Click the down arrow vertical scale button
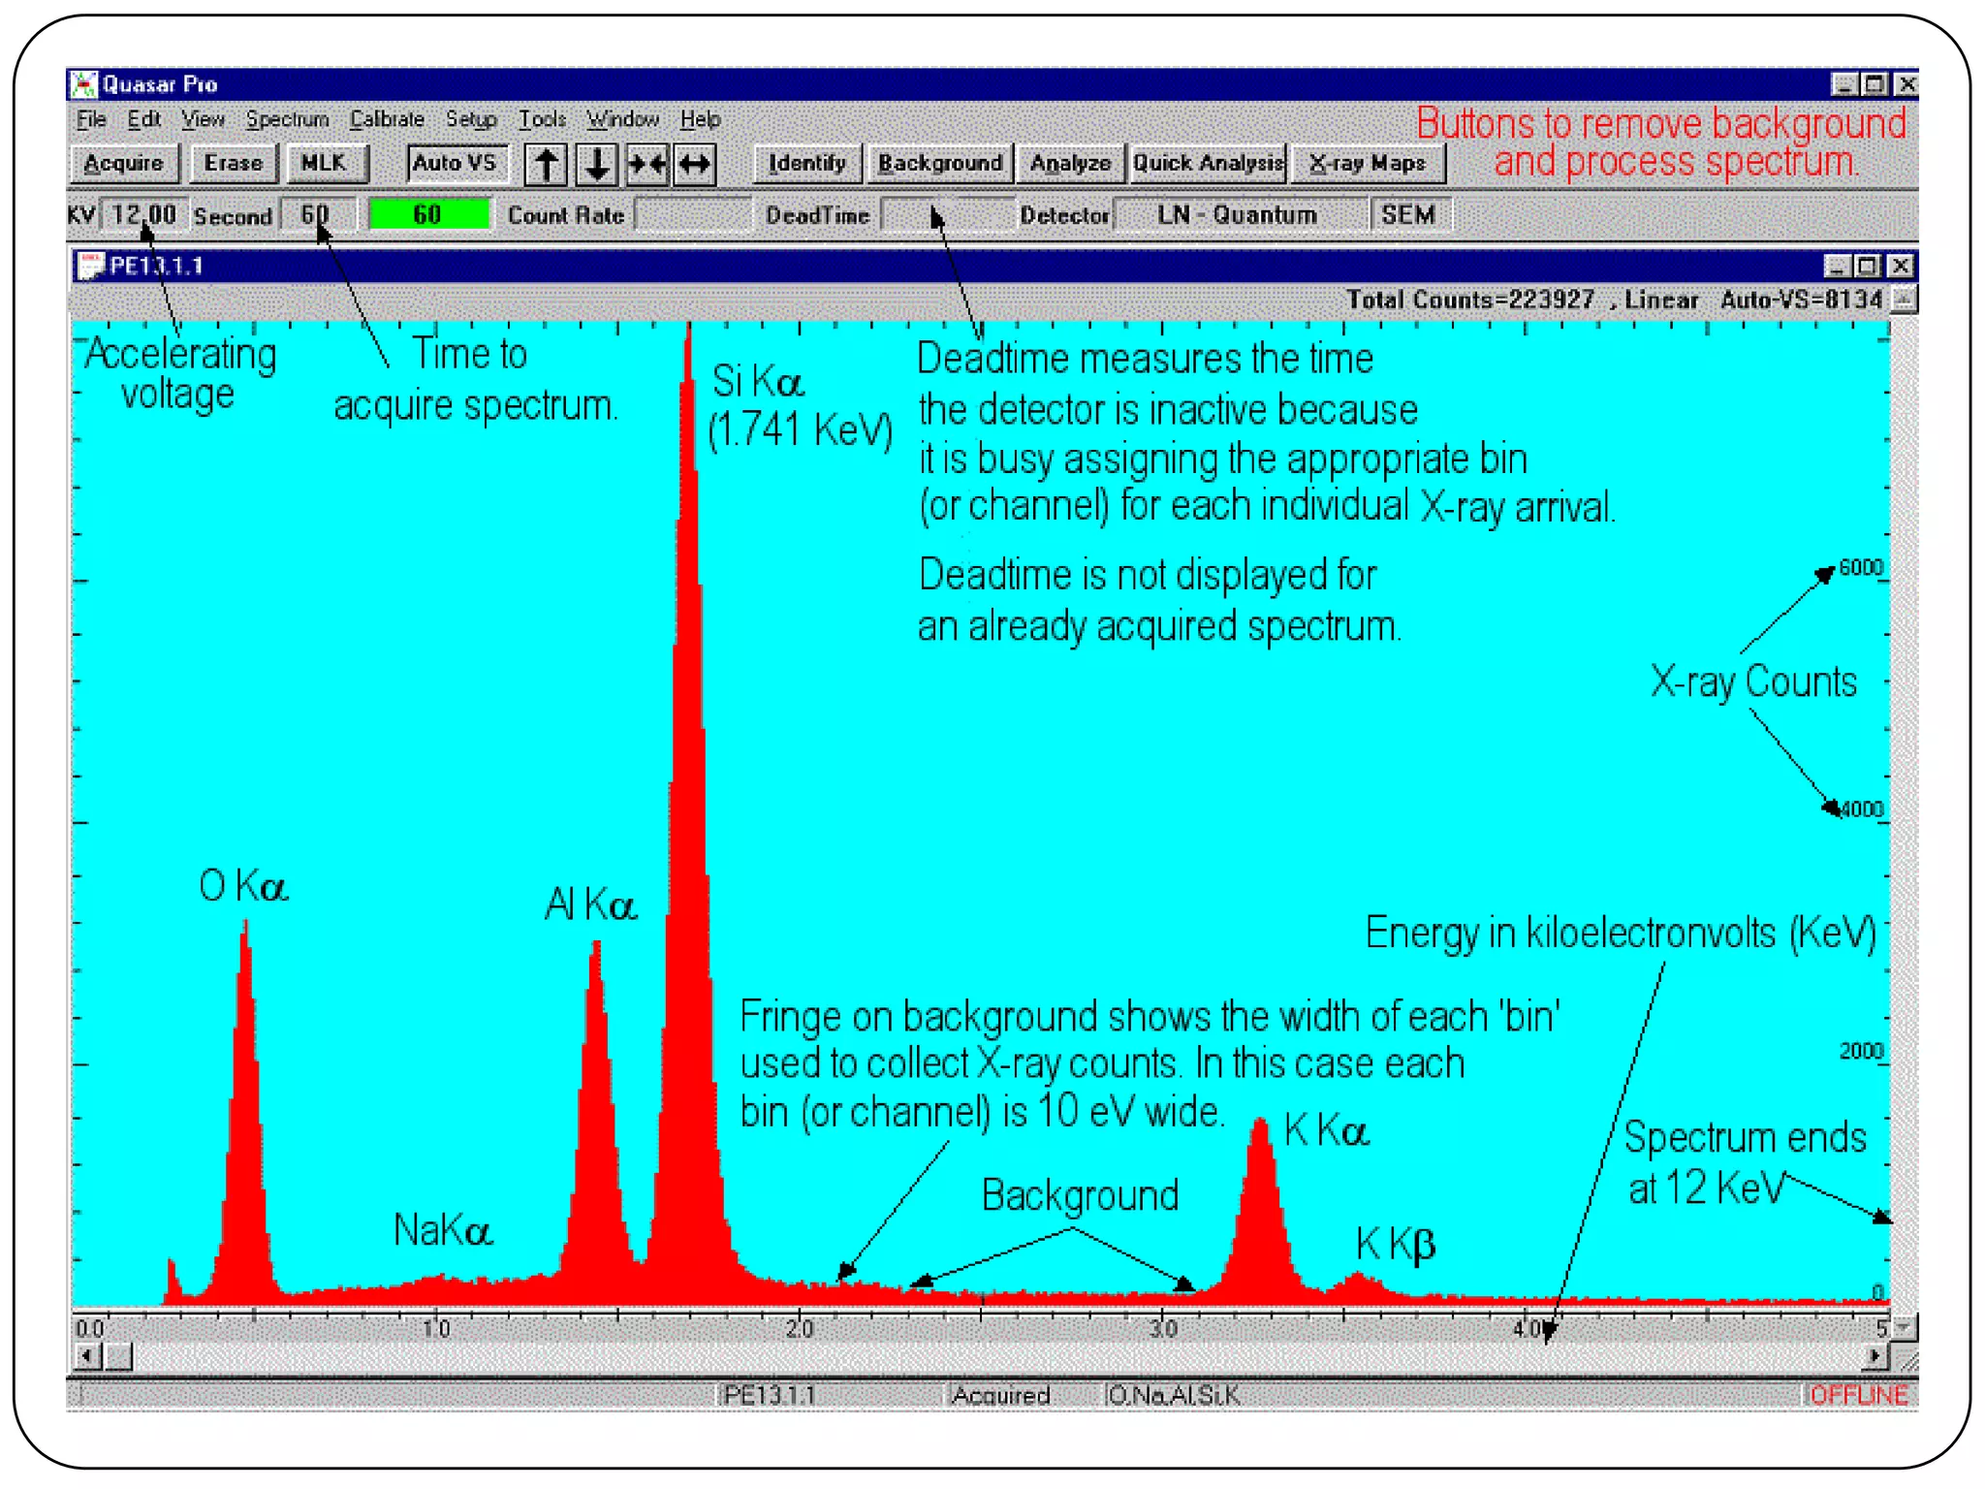 coord(597,164)
